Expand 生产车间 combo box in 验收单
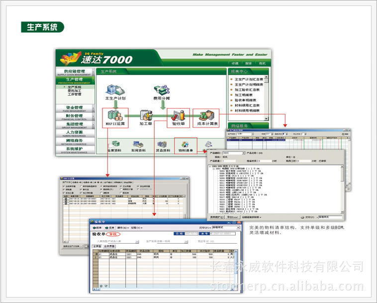The image size is (377, 303). tap(186, 241)
